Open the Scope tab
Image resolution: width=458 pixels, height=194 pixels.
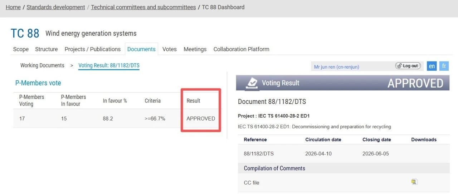21,49
